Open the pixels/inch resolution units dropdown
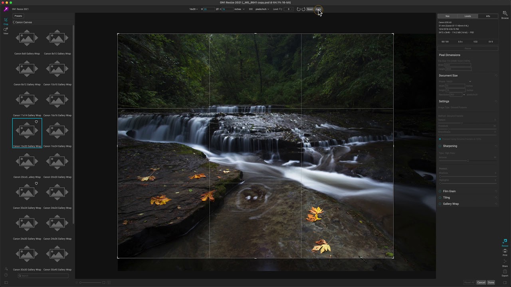This screenshot has width=511, height=287. 262,9
